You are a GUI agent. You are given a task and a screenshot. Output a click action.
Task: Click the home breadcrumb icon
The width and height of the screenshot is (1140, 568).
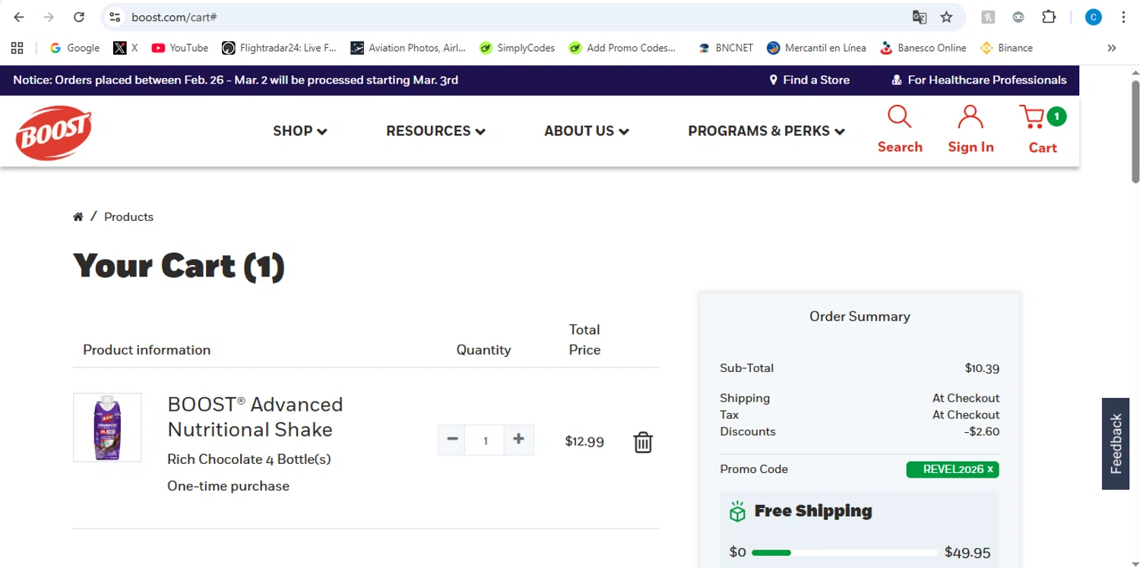(78, 217)
